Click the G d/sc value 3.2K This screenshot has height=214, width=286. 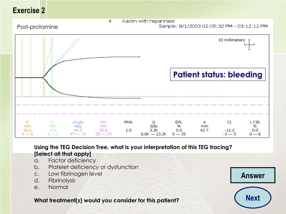coord(154,130)
